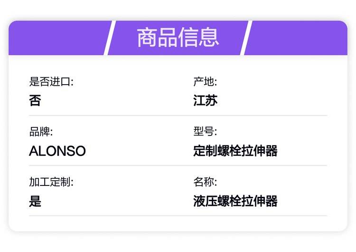Click the 否 value under 是否进口
This screenshot has height=252, width=356.
pos(35,101)
